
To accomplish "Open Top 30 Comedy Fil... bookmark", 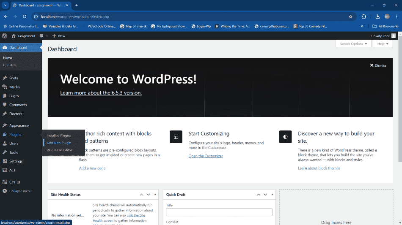I will click(x=310, y=26).
